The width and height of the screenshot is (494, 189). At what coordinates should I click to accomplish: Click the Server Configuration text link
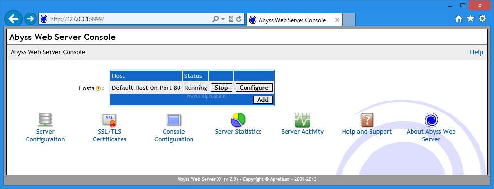pyautogui.click(x=45, y=135)
